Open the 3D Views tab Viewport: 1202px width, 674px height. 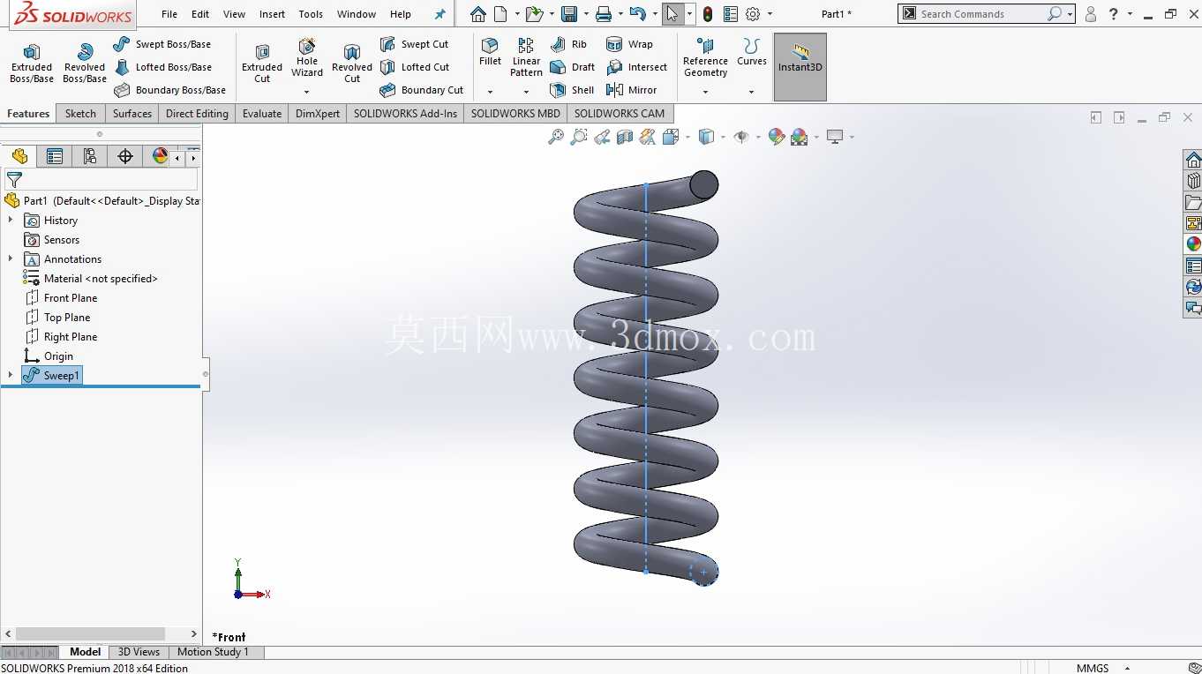(x=139, y=652)
